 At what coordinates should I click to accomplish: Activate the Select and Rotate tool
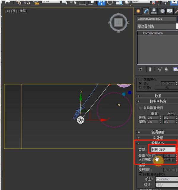pos(110,2)
